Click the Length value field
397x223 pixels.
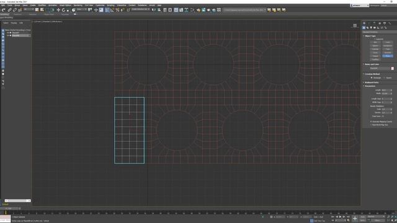[x=386, y=90]
